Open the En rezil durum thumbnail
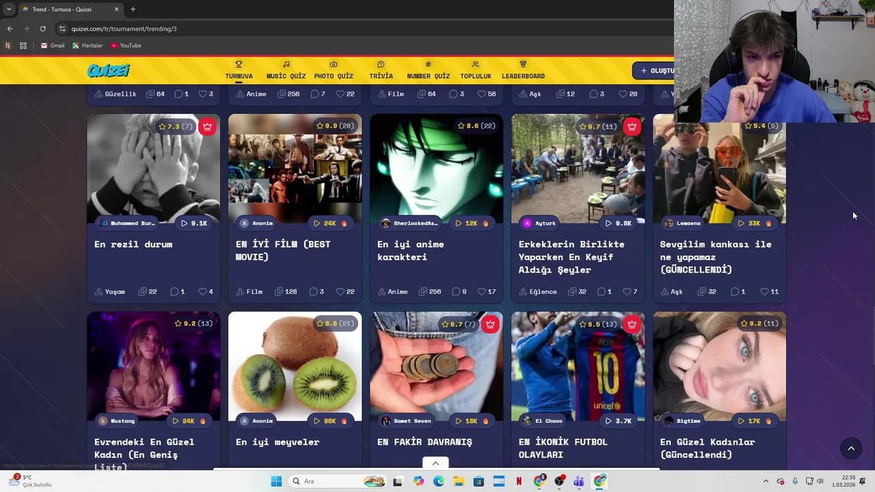 153,169
